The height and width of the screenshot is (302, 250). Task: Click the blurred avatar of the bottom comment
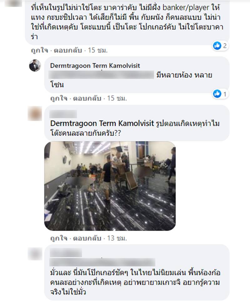pyautogui.click(x=35, y=253)
